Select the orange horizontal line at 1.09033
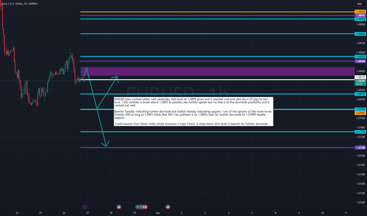 tap(217, 12)
